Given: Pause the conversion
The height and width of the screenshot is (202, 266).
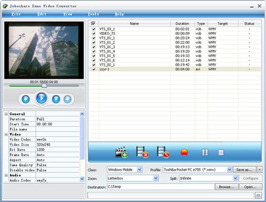Looking at the screenshot, I should [205, 152].
